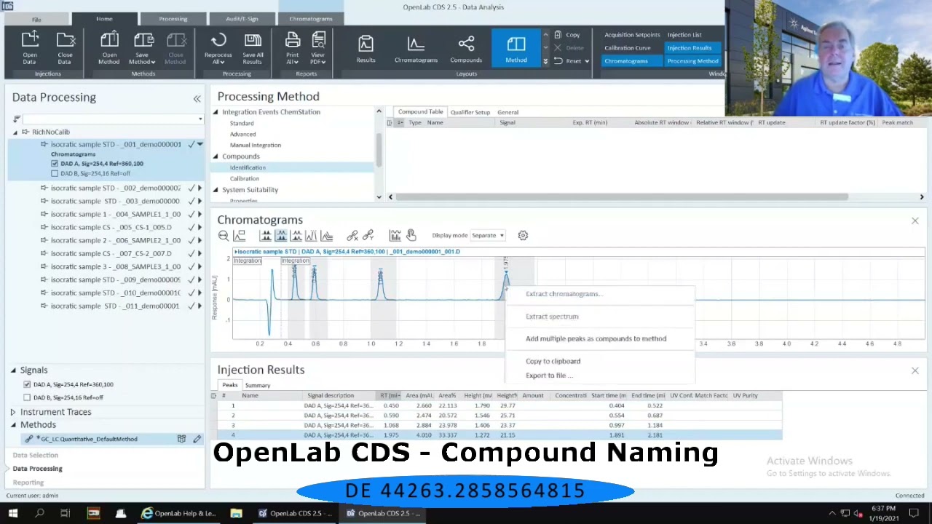
Task: Click the third peak-display mode icon
Action: point(296,236)
